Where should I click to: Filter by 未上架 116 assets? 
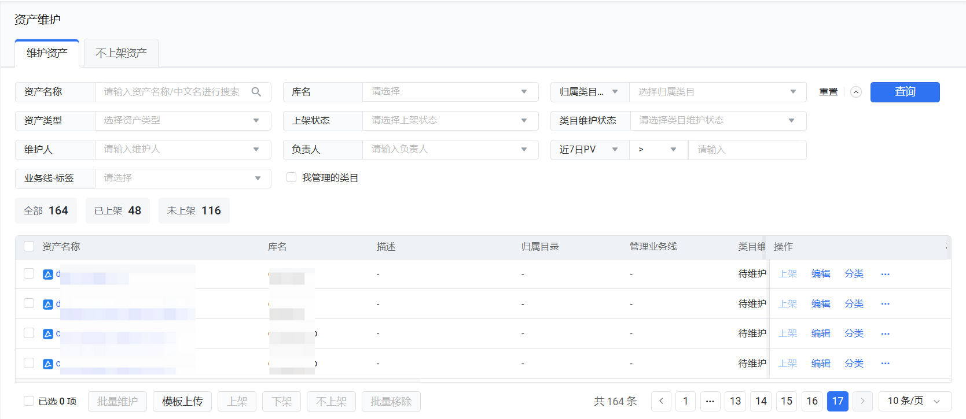point(194,211)
